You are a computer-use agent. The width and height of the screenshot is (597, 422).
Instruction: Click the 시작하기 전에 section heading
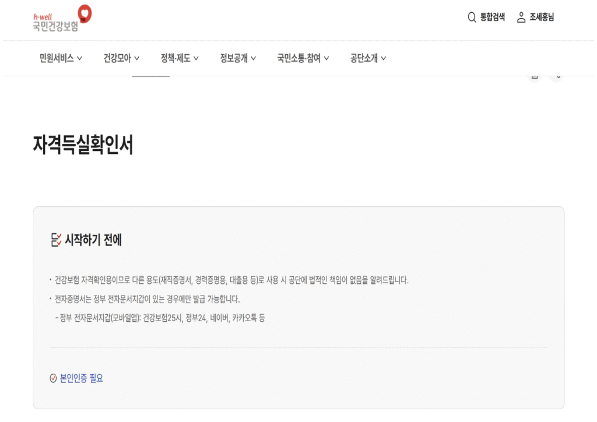click(93, 240)
